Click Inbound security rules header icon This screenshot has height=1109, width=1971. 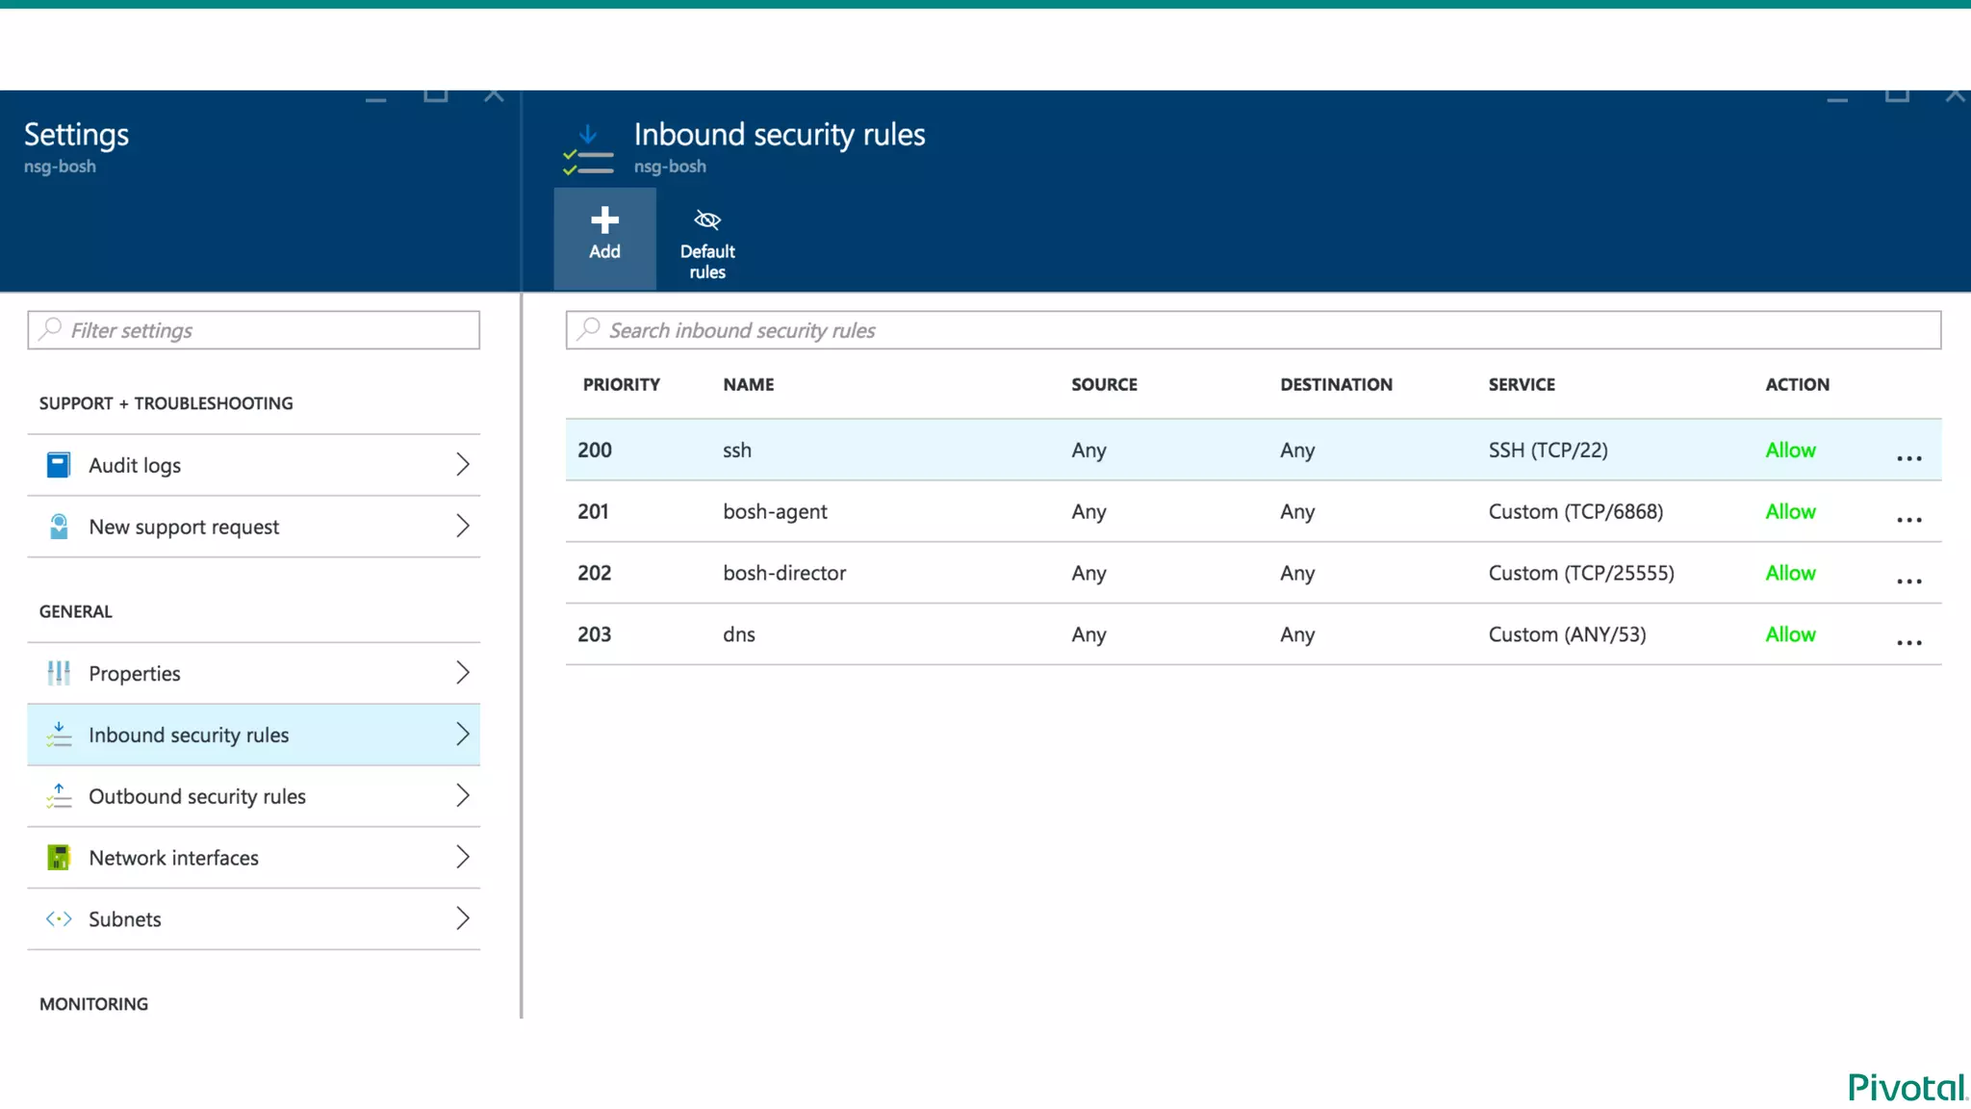tap(588, 150)
